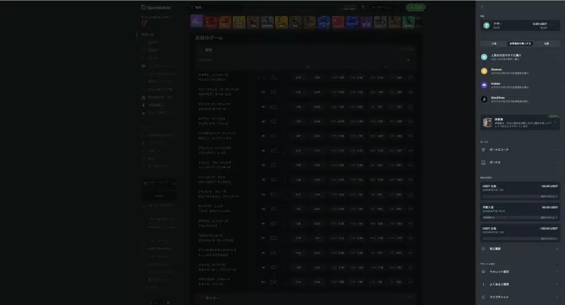Click the Binance logo icon
The height and width of the screenshot is (305, 565).
[x=484, y=70]
